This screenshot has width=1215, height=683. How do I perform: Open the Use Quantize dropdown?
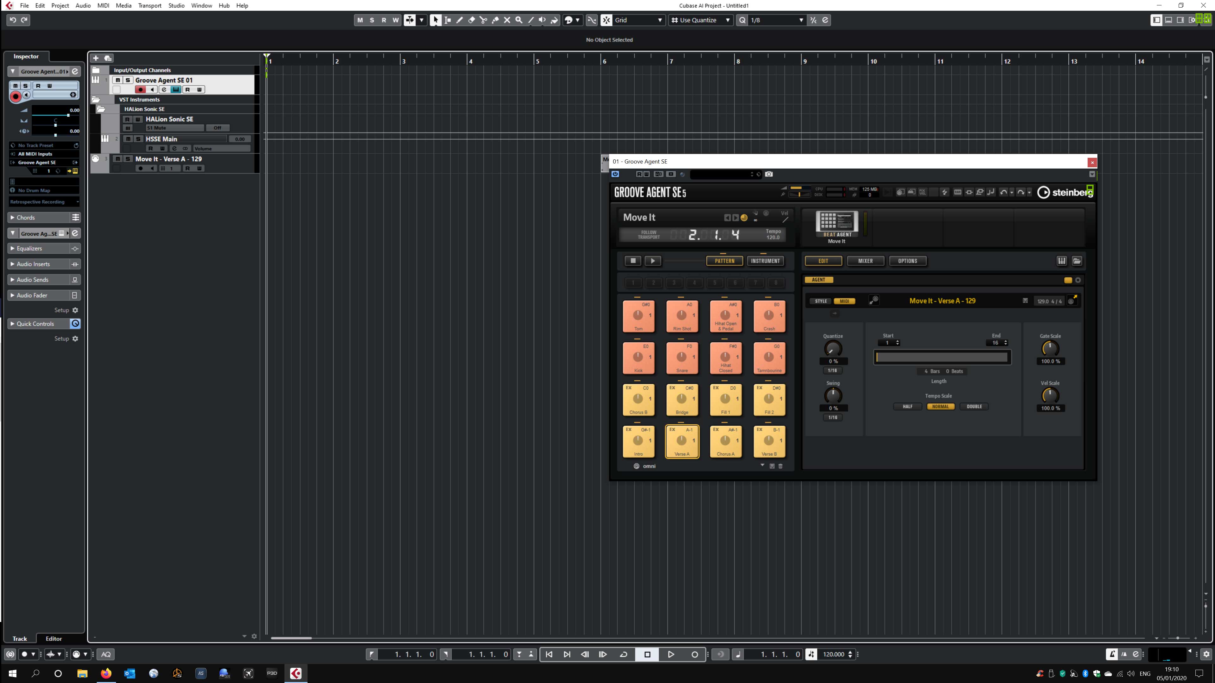tap(700, 20)
